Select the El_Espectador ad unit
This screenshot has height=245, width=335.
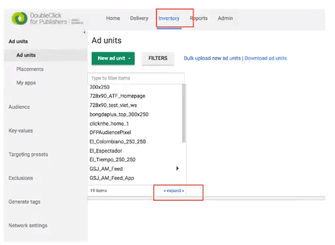106,151
